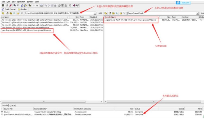
Task: Select gcc-linaro file in remote pane
Action: click(132, 20)
